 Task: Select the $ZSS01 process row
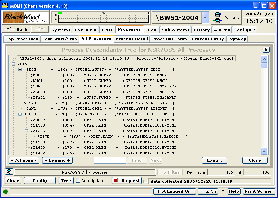pos(105,98)
